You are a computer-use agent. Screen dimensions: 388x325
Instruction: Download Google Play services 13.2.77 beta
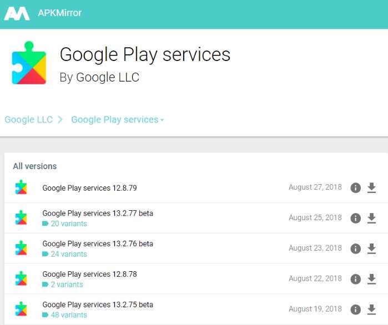pos(372,219)
